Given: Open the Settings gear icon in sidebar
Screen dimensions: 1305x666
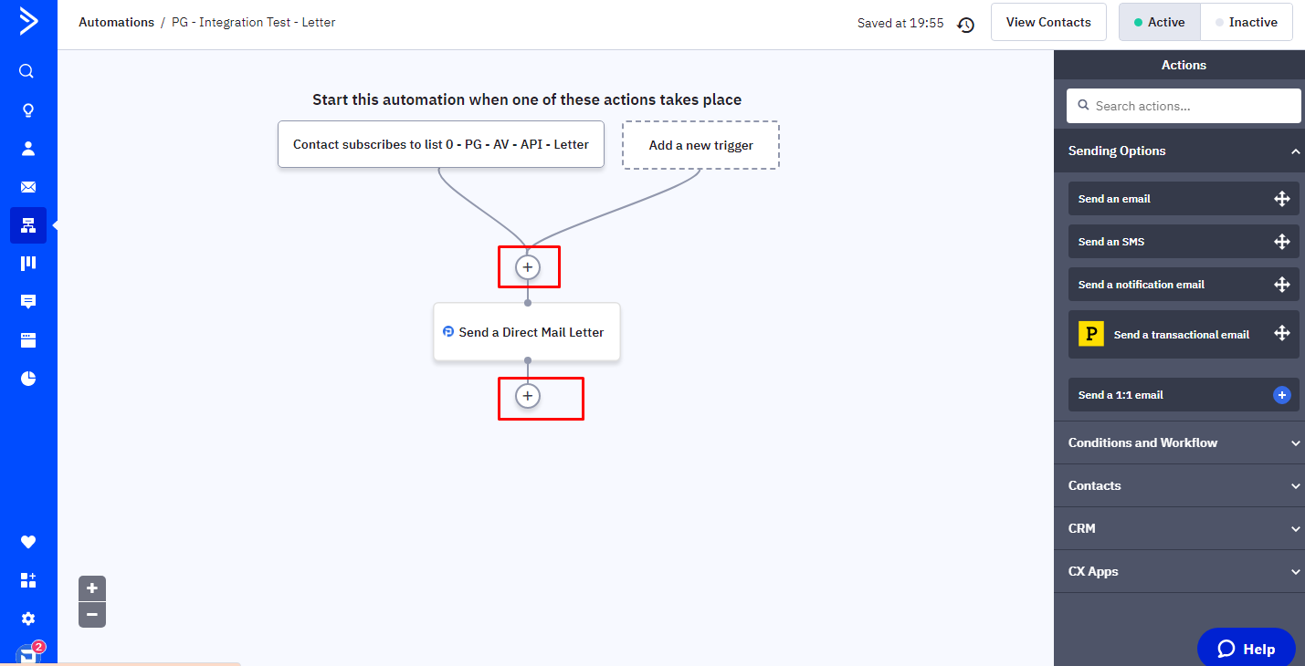Looking at the screenshot, I should (27, 619).
